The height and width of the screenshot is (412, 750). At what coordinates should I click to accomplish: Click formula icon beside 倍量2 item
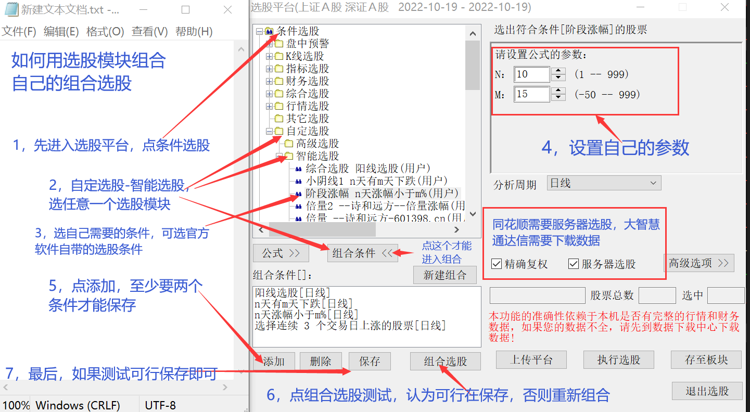(298, 206)
